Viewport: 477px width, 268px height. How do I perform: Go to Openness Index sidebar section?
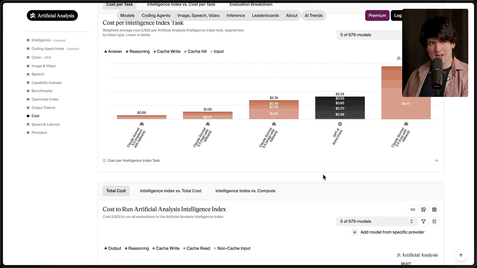tap(45, 99)
